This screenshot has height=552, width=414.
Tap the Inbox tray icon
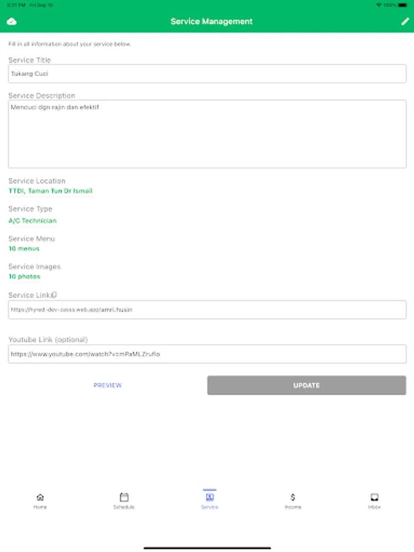point(374,497)
